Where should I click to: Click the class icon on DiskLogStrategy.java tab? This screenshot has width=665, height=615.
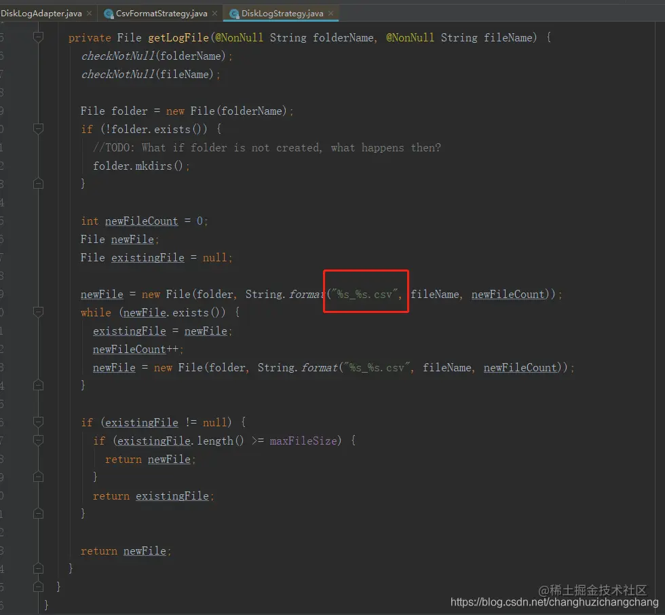click(x=234, y=14)
